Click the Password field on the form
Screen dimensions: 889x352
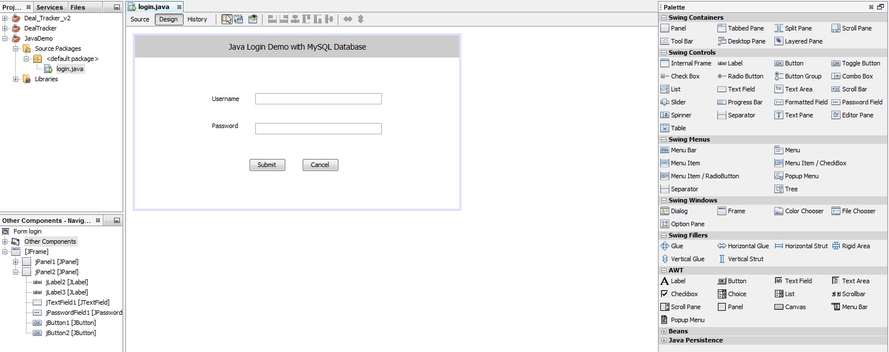coord(319,129)
